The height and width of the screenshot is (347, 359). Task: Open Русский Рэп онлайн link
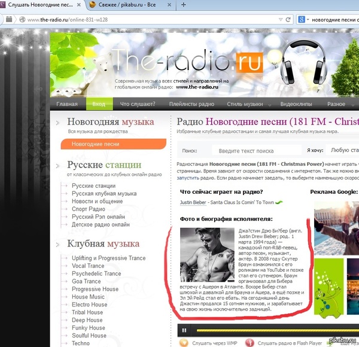pyautogui.click(x=99, y=217)
